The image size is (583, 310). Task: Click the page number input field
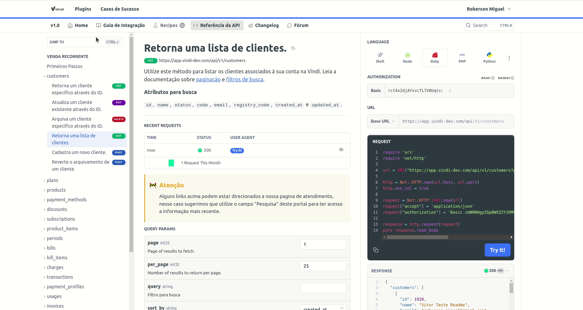pyautogui.click(x=323, y=244)
